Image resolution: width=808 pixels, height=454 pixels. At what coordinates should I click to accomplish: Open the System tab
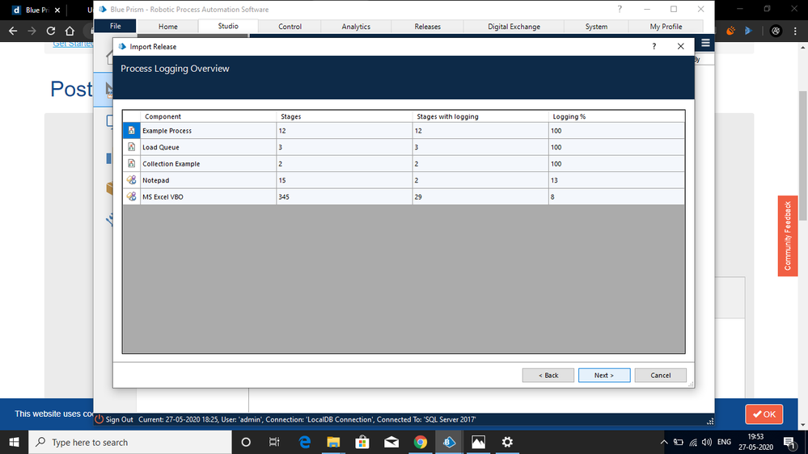pyautogui.click(x=596, y=26)
